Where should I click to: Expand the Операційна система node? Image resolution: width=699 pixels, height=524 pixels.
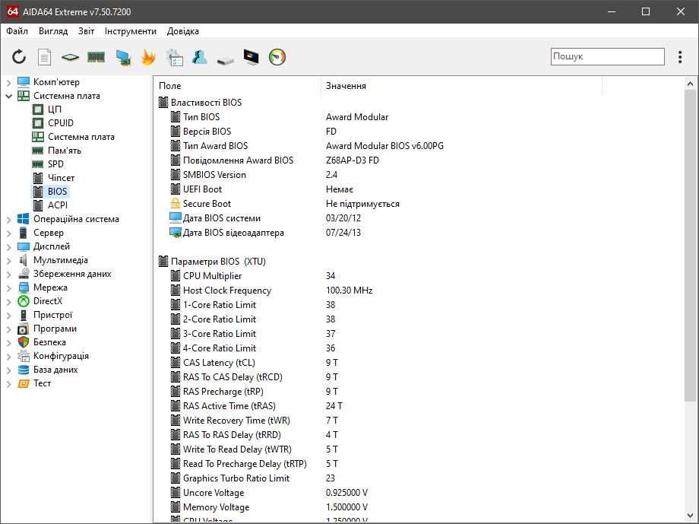[x=8, y=219]
